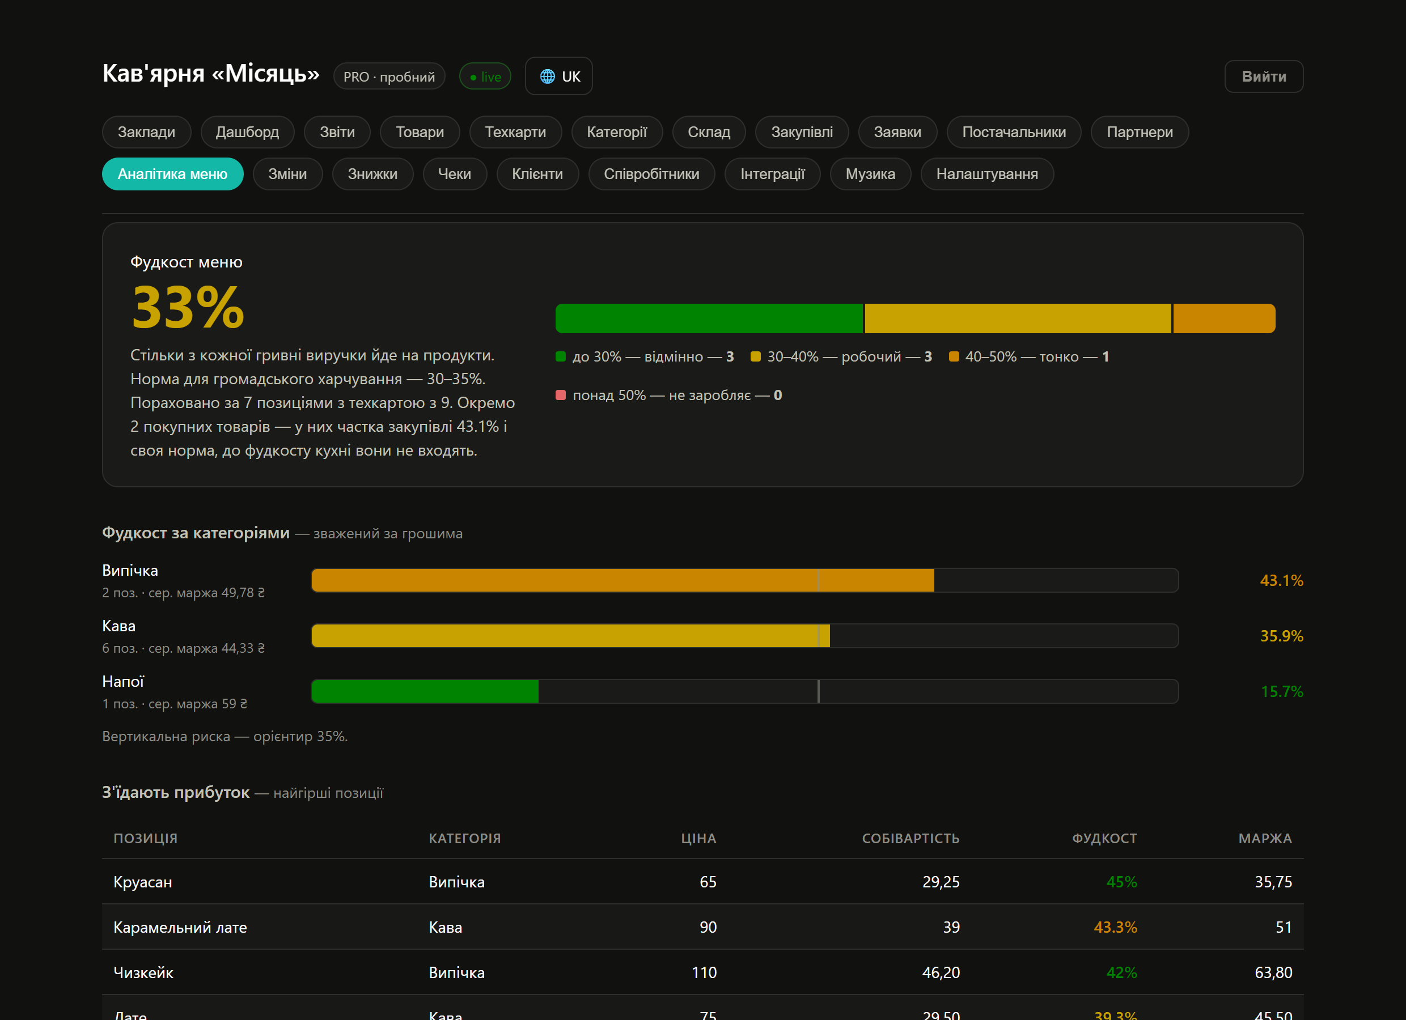Click the 29,25 cost of Круасан
The height and width of the screenshot is (1020, 1406).
[x=941, y=882]
